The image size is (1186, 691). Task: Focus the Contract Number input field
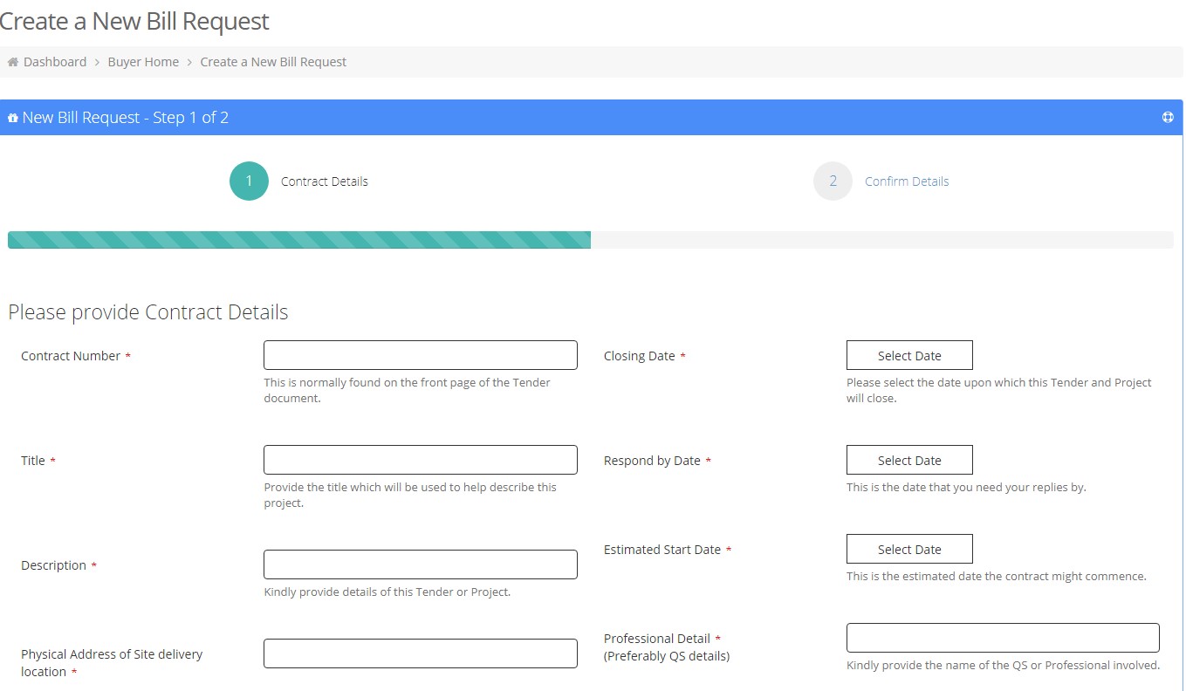[x=421, y=355]
